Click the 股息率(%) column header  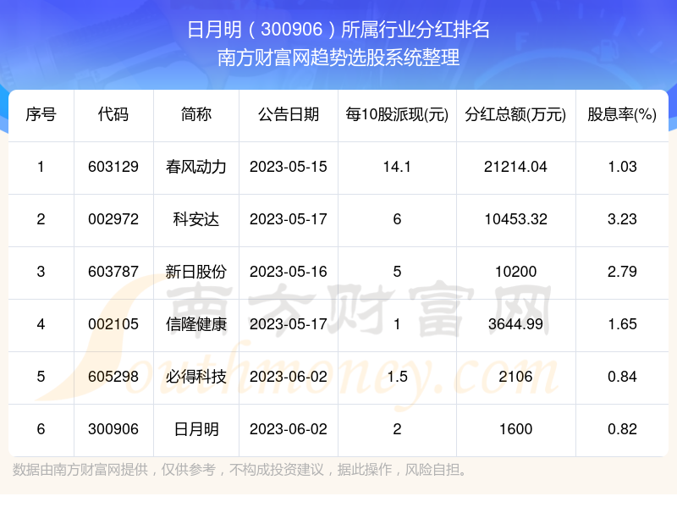[622, 114]
